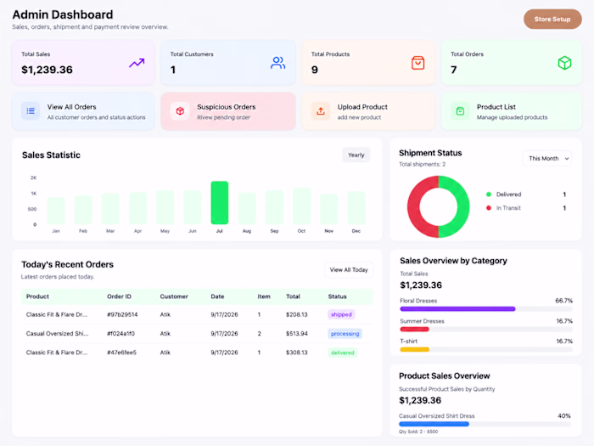Image resolution: width=594 pixels, height=446 pixels.
Task: Click the Total Sales $1,239.36 value card
Action: click(83, 63)
